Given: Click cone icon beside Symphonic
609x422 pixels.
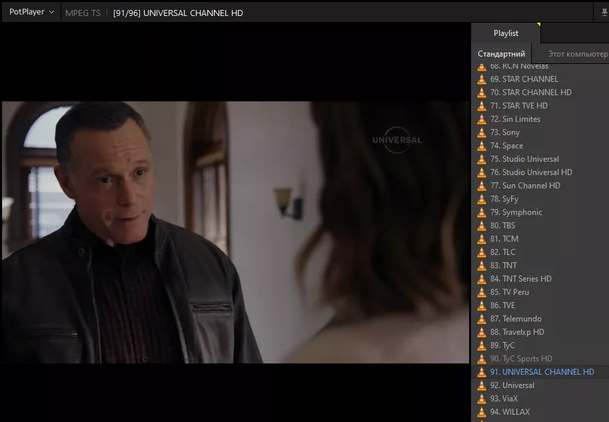Looking at the screenshot, I should [x=482, y=212].
